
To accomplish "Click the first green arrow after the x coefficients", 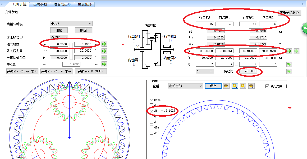I will [x=289, y=51].
